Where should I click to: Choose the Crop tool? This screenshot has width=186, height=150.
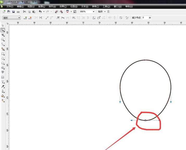pos(3,35)
